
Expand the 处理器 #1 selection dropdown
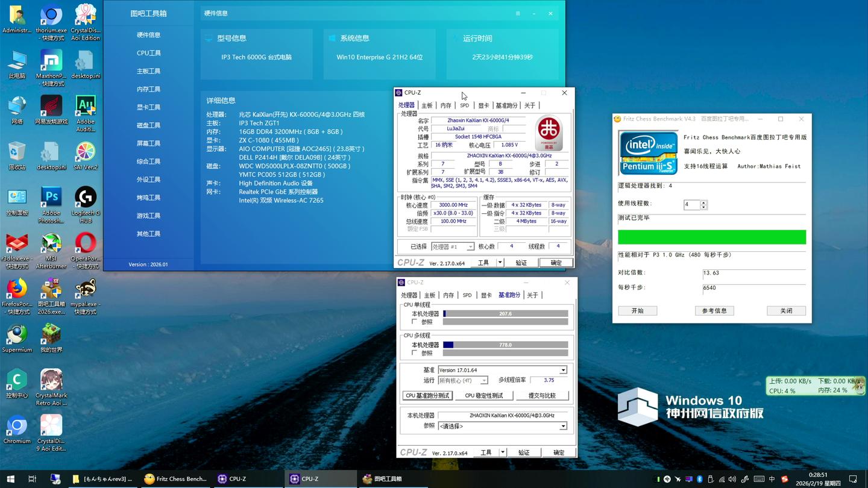453,246
